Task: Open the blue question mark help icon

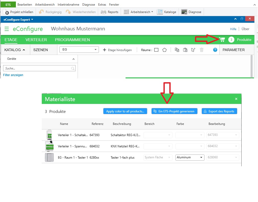Action: point(215,50)
